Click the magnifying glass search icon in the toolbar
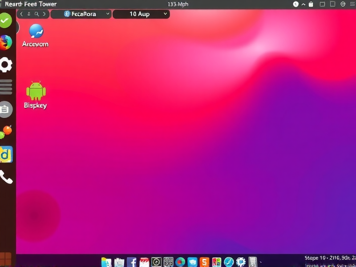Viewport: 356px width, 267px height. point(37,14)
